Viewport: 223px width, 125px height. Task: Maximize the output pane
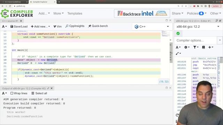tap(167, 88)
